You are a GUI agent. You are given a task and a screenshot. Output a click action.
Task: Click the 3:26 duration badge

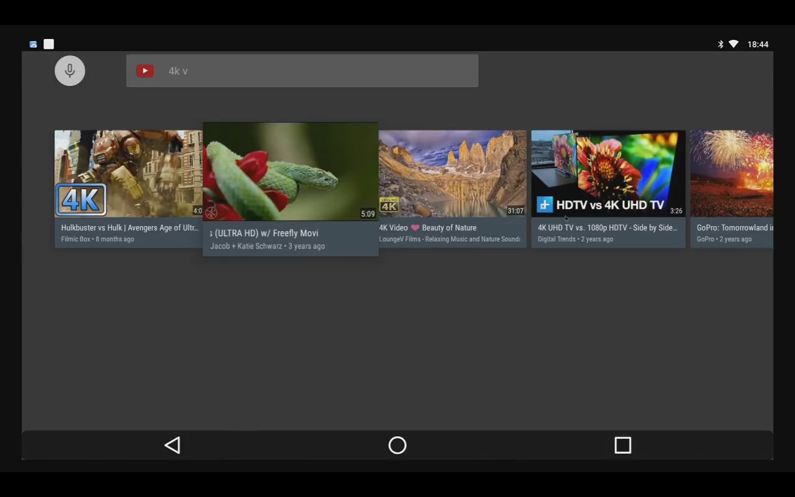pos(676,211)
